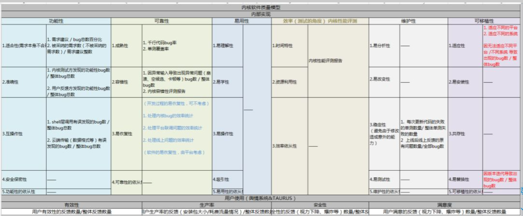The image size is (523, 216).
Task: Click the 内核性能评测报告 cell
Action: pos(338,61)
